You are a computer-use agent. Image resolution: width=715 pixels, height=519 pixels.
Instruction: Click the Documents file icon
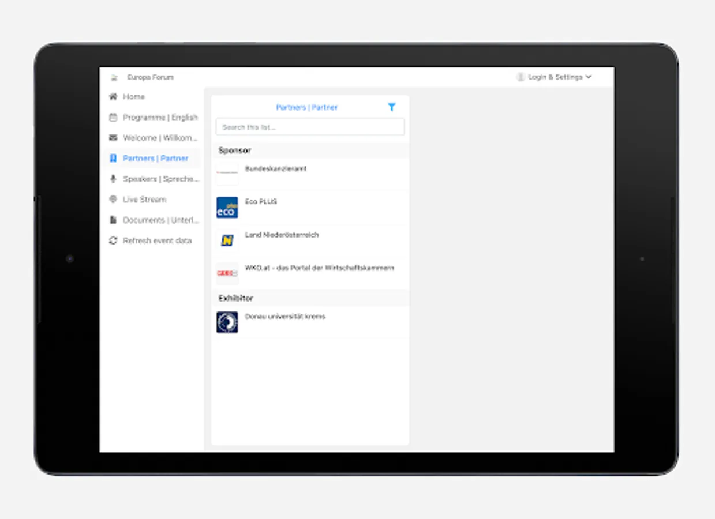tap(113, 220)
